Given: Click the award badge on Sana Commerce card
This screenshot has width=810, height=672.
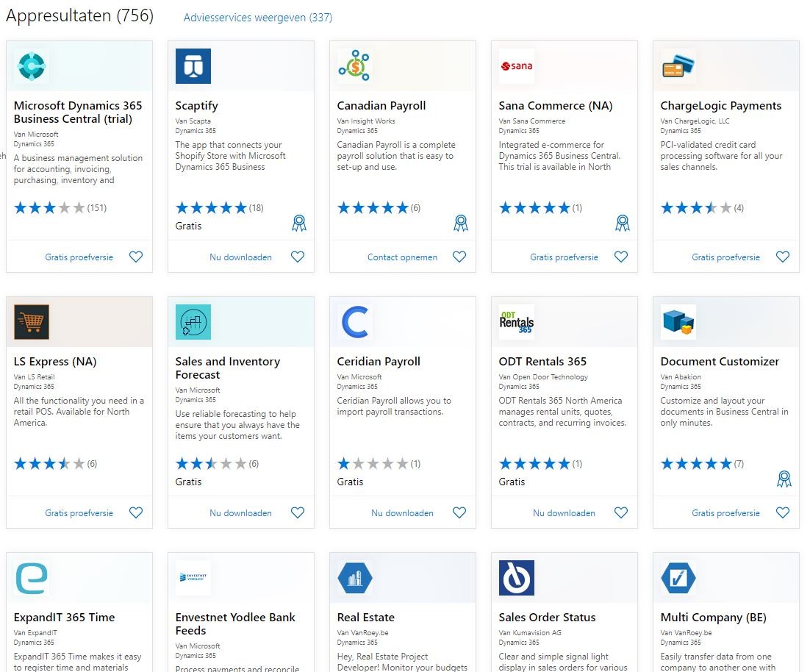Looking at the screenshot, I should tap(623, 223).
